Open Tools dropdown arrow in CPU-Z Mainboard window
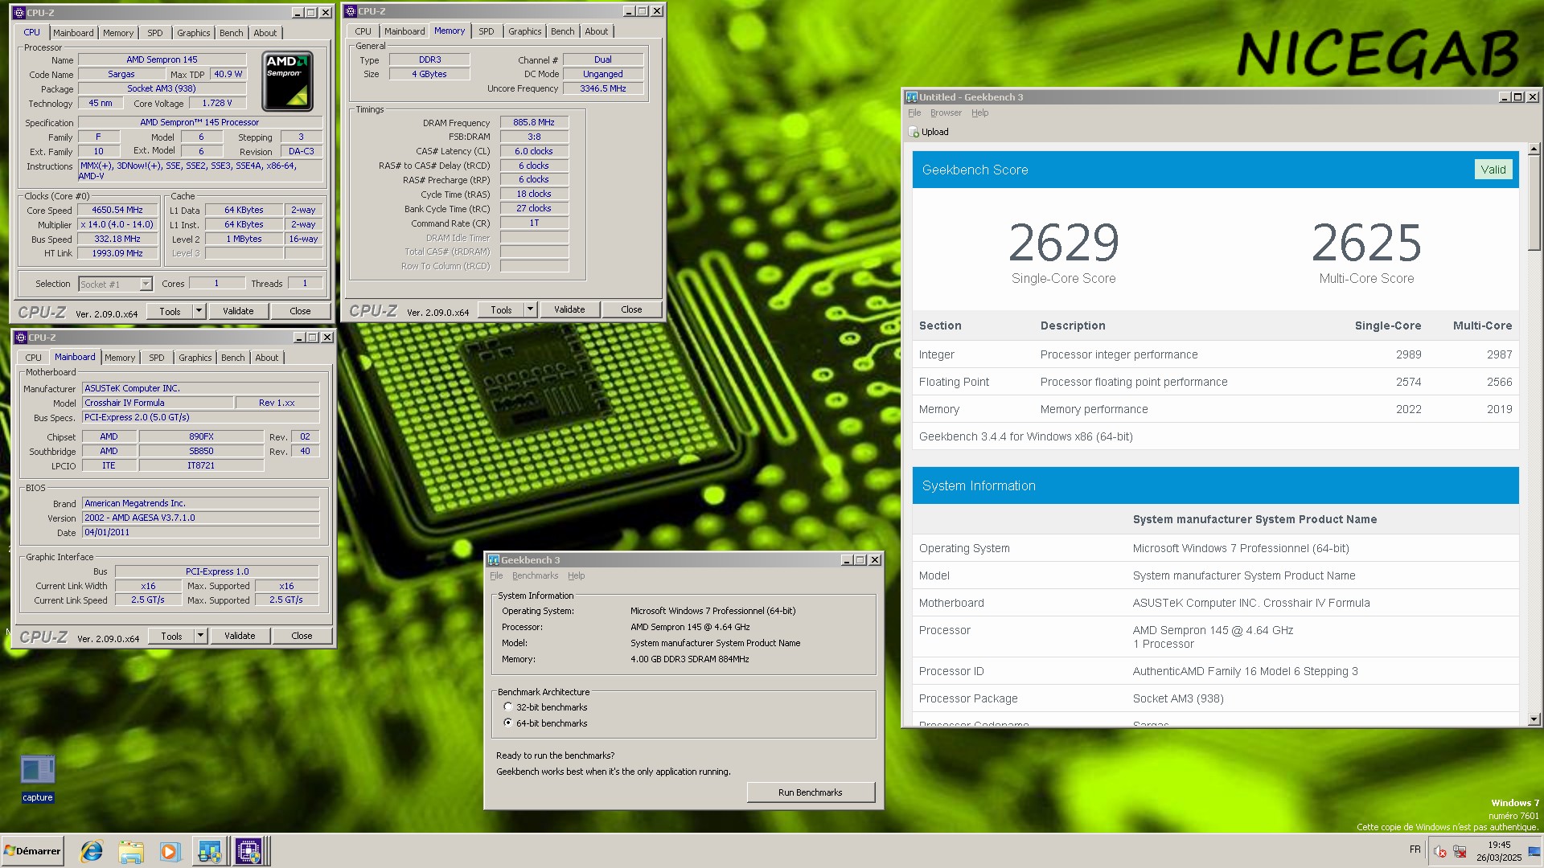Screen dimensions: 1544x868 200,636
